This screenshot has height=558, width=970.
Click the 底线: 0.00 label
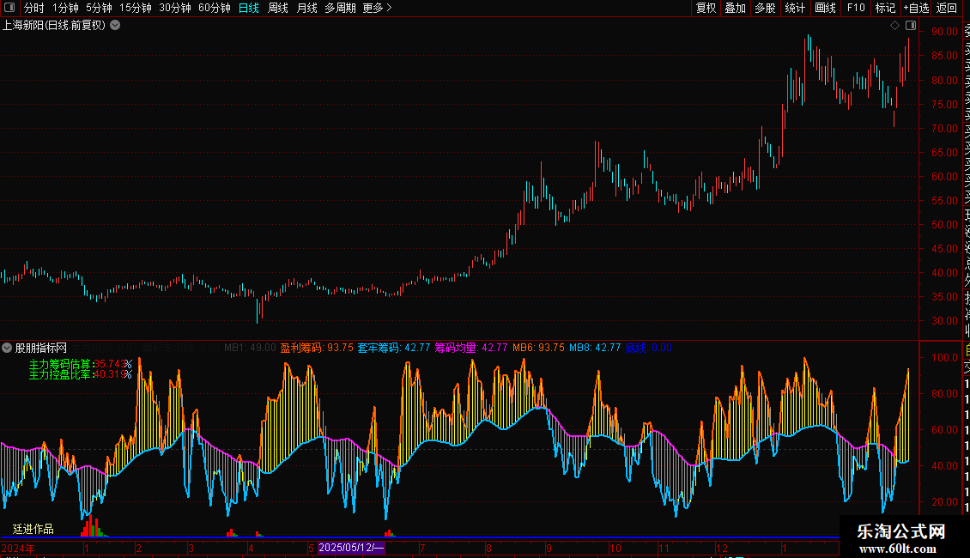coord(648,348)
